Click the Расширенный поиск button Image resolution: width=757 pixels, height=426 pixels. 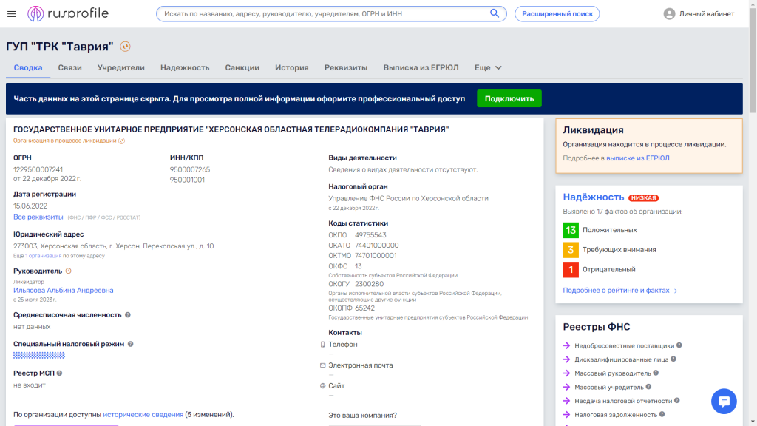[x=557, y=14]
